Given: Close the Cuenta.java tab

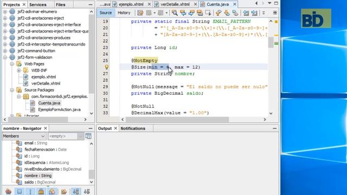Looking at the screenshot, I should click(x=235, y=4).
